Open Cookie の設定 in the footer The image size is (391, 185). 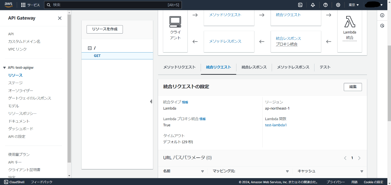pos(374,182)
